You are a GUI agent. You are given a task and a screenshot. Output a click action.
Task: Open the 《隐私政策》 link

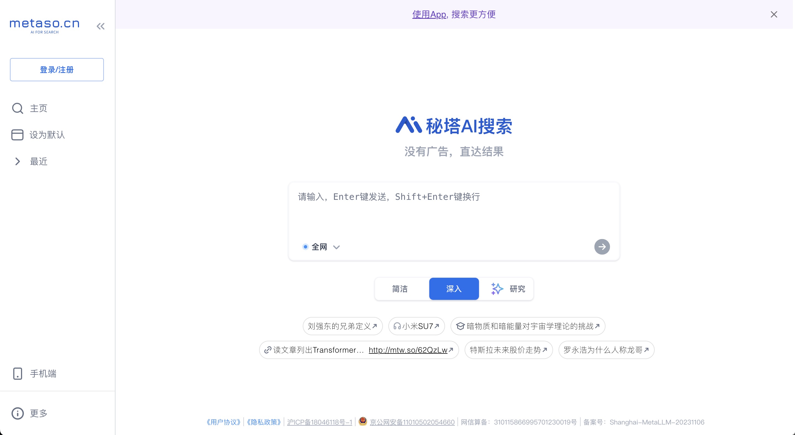pos(264,422)
